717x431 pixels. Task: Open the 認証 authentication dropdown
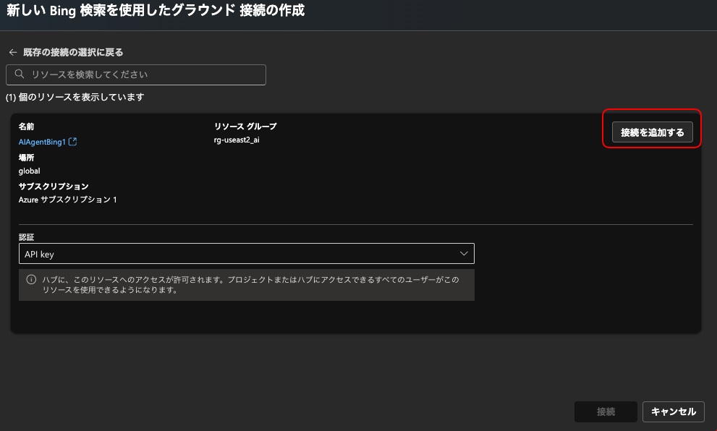click(246, 253)
